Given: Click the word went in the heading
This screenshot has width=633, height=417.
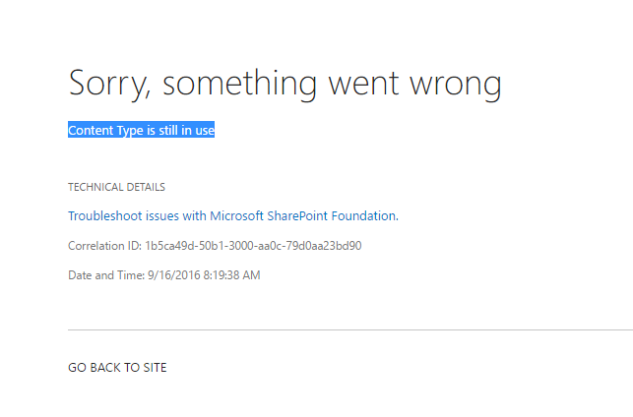Looking at the screenshot, I should click(363, 84).
